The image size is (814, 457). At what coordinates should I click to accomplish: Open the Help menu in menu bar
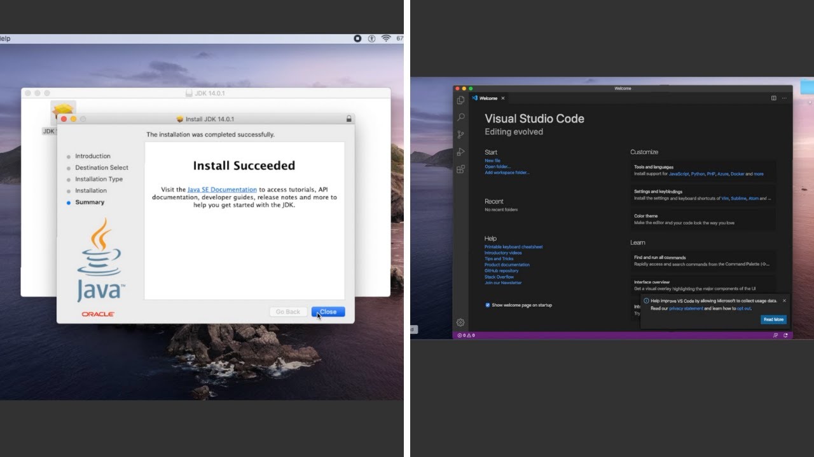(4, 39)
